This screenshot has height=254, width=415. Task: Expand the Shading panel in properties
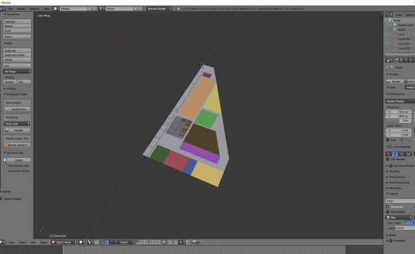(x=394, y=171)
